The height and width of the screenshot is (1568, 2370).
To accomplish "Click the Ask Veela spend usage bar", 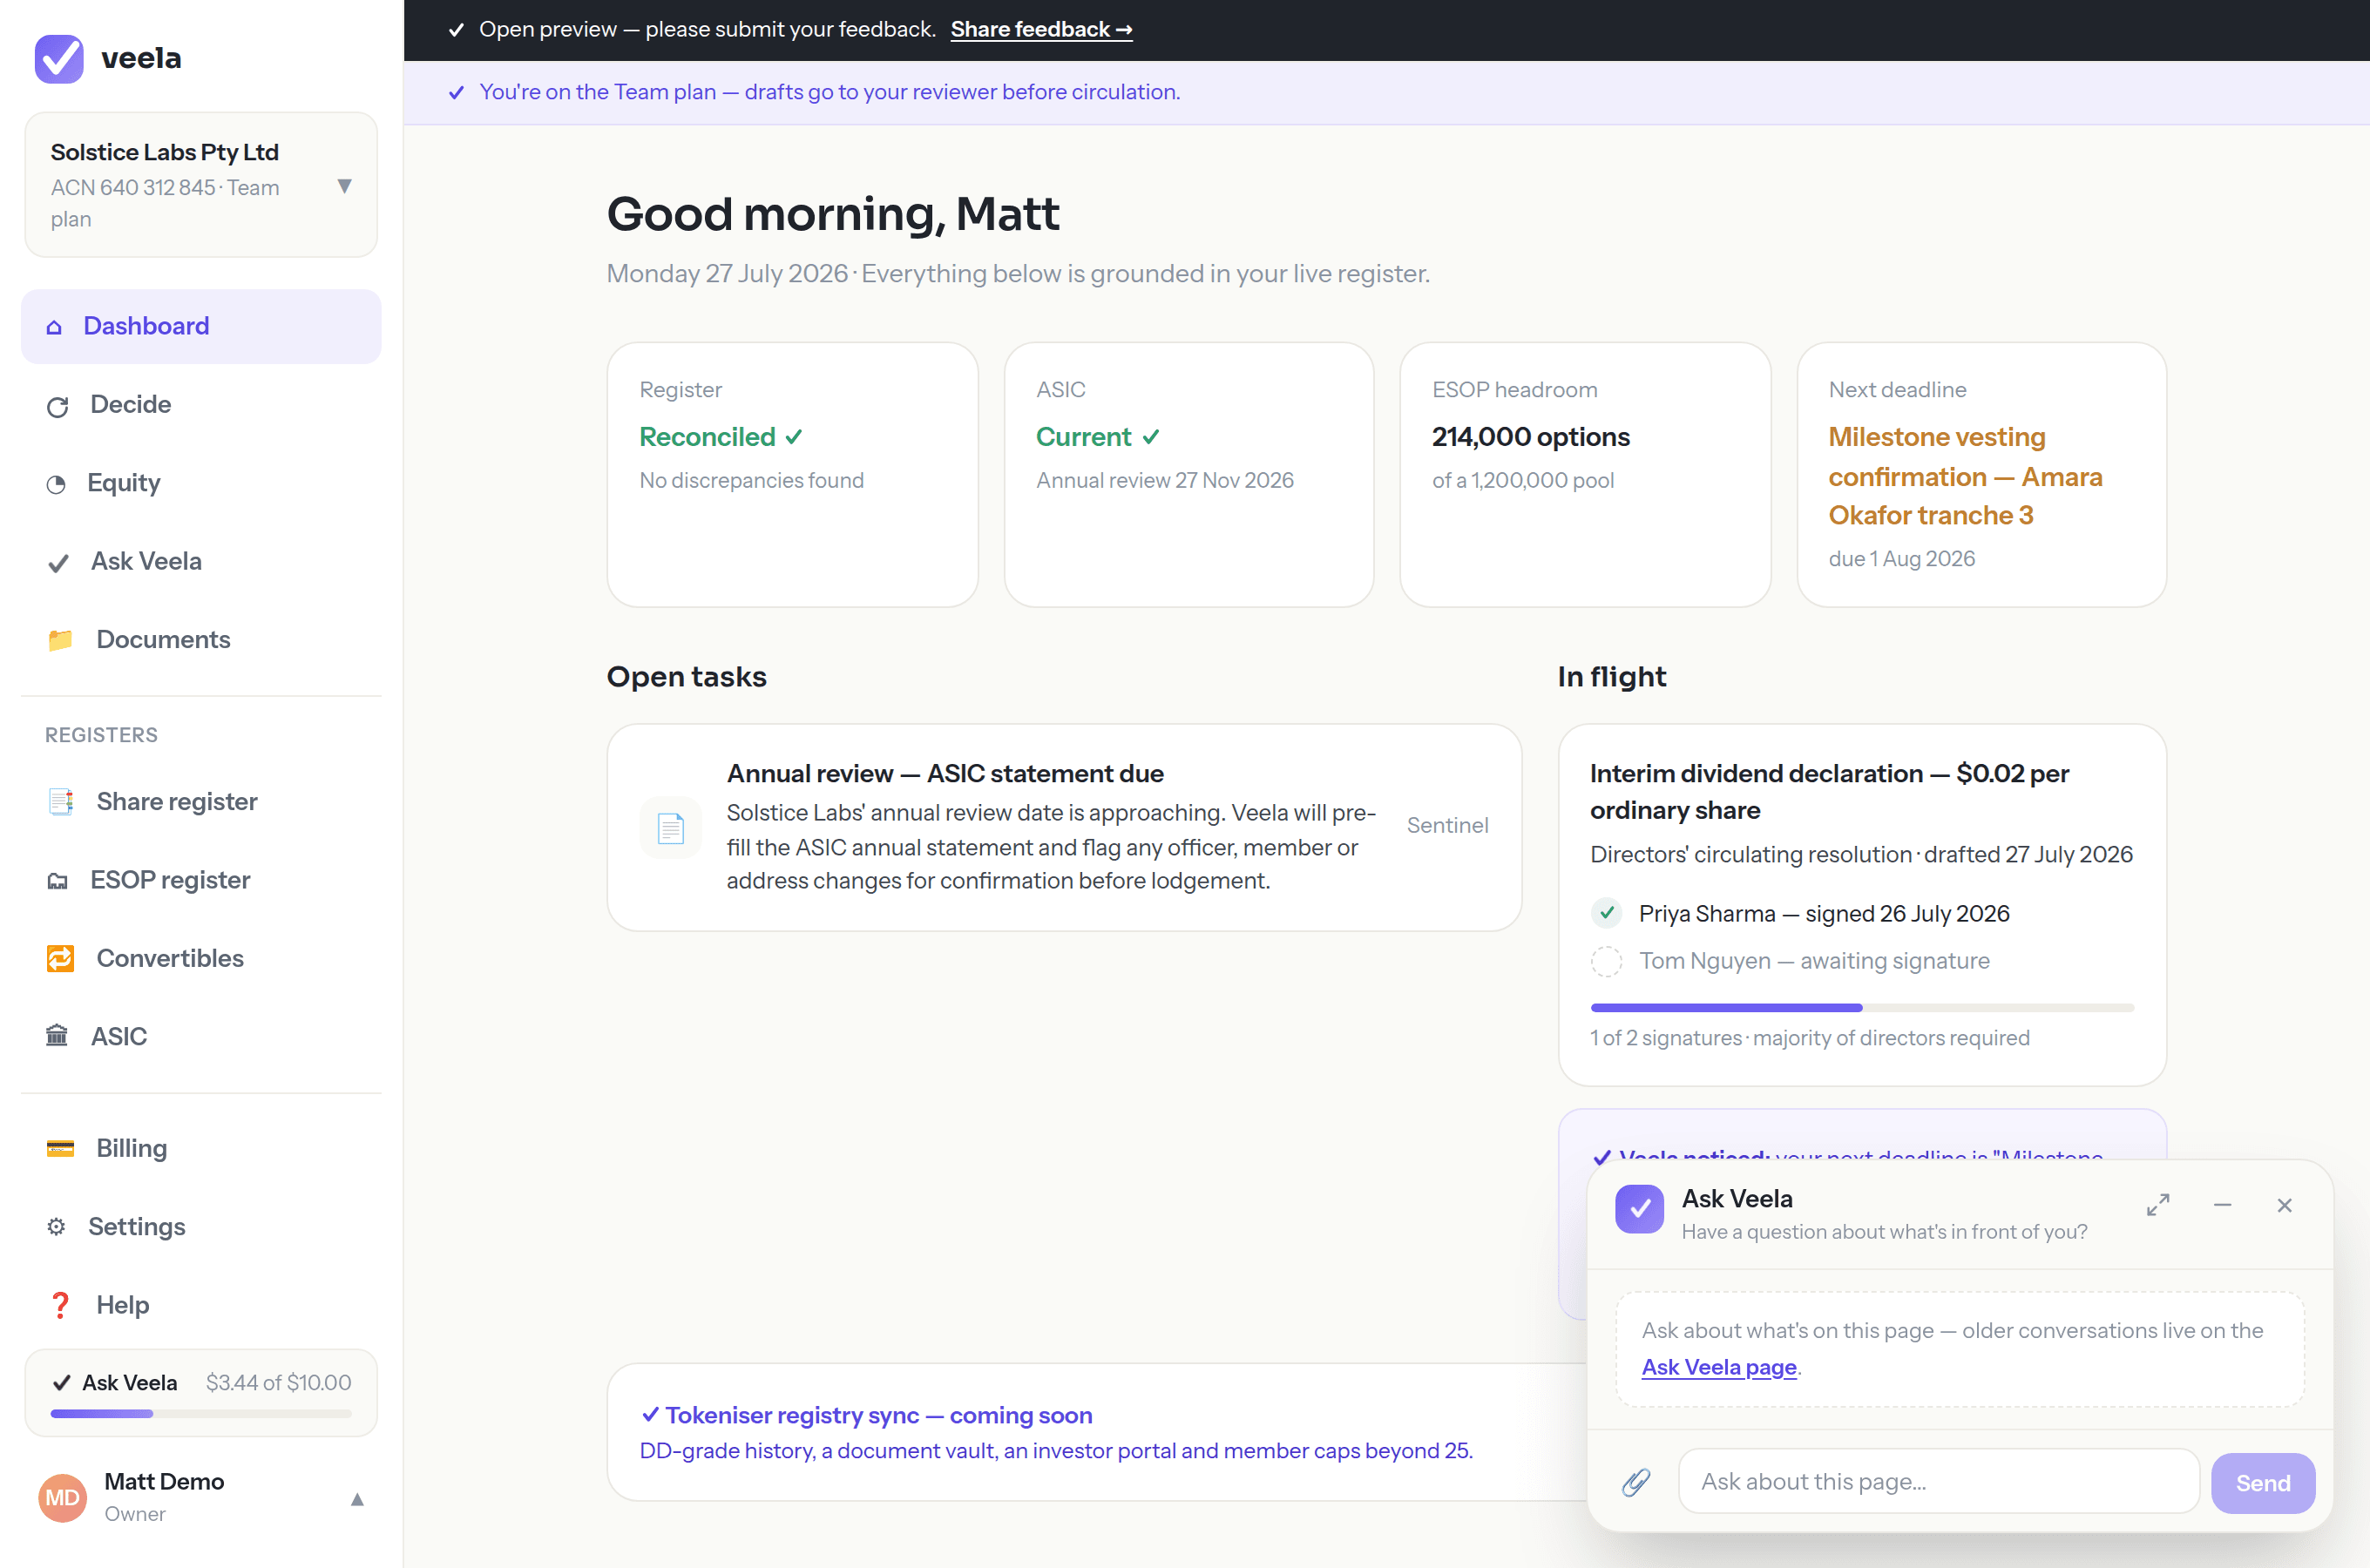I will 201,1414.
